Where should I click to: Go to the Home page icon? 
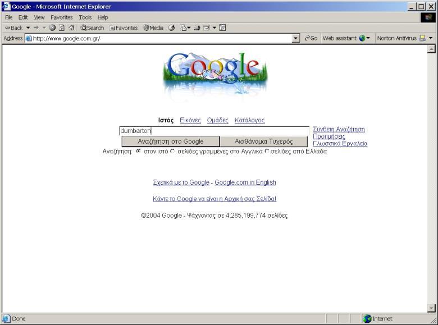[x=71, y=28]
